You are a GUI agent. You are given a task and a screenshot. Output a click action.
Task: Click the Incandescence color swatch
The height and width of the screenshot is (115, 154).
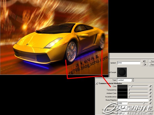(122, 97)
